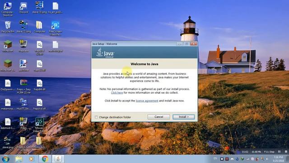Open the Computer - Shortcut desktop icon
The height and width of the screenshot is (163, 289).
point(8,9)
